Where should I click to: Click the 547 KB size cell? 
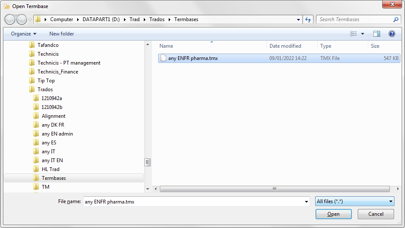(x=391, y=58)
